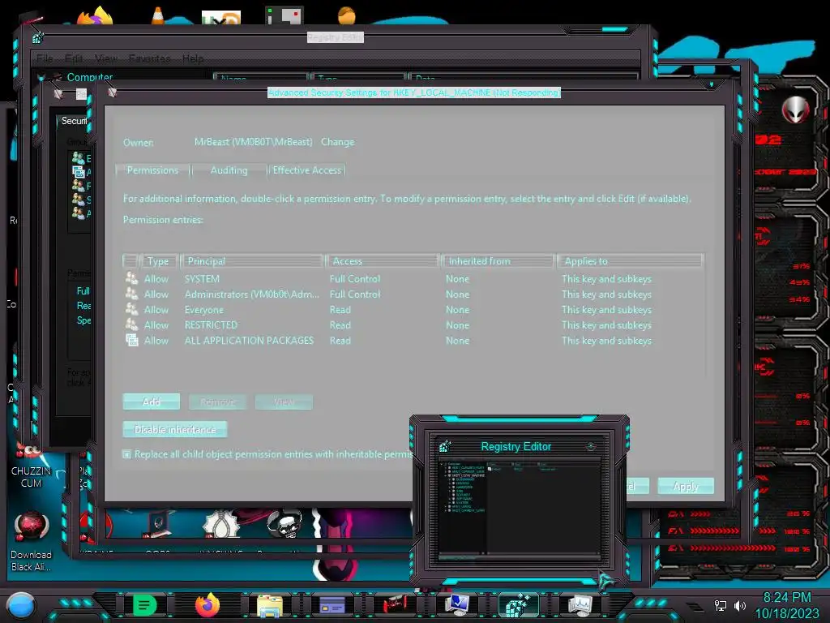
Task: Select the Computer node in registry tree
Action: click(x=89, y=77)
